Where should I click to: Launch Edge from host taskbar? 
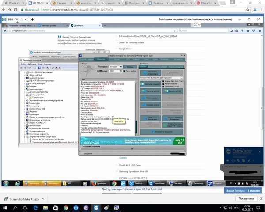coord(35,208)
